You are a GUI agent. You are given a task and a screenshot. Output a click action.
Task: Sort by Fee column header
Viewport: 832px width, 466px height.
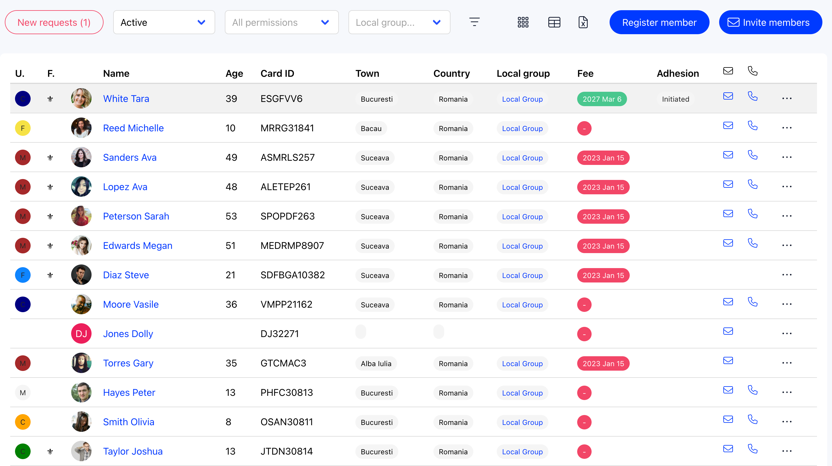(585, 73)
